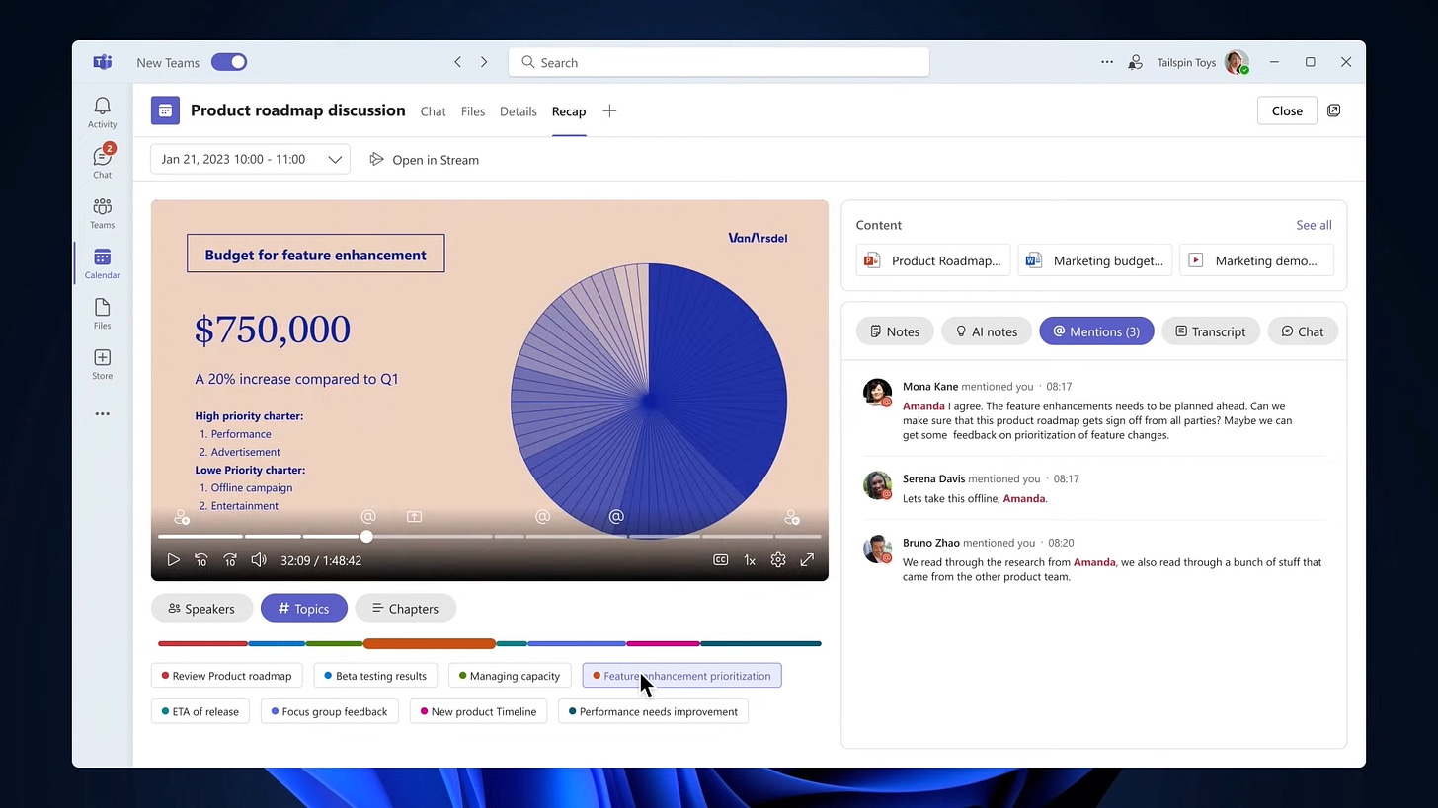Screen dimensions: 1438x808
Task: Select Feature enhancement prioritization topic
Action: click(681, 676)
